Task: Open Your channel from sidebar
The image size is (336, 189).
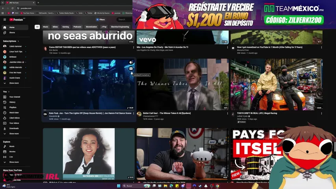Action: [15, 97]
